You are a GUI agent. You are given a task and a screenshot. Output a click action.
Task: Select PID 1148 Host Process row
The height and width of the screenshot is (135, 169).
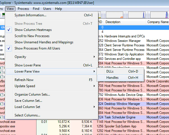click(x=84, y=122)
